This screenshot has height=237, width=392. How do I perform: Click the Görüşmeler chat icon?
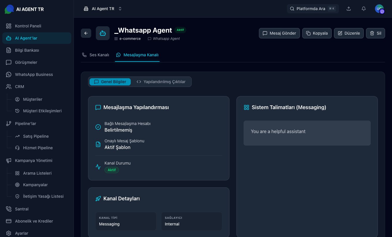(x=9, y=62)
